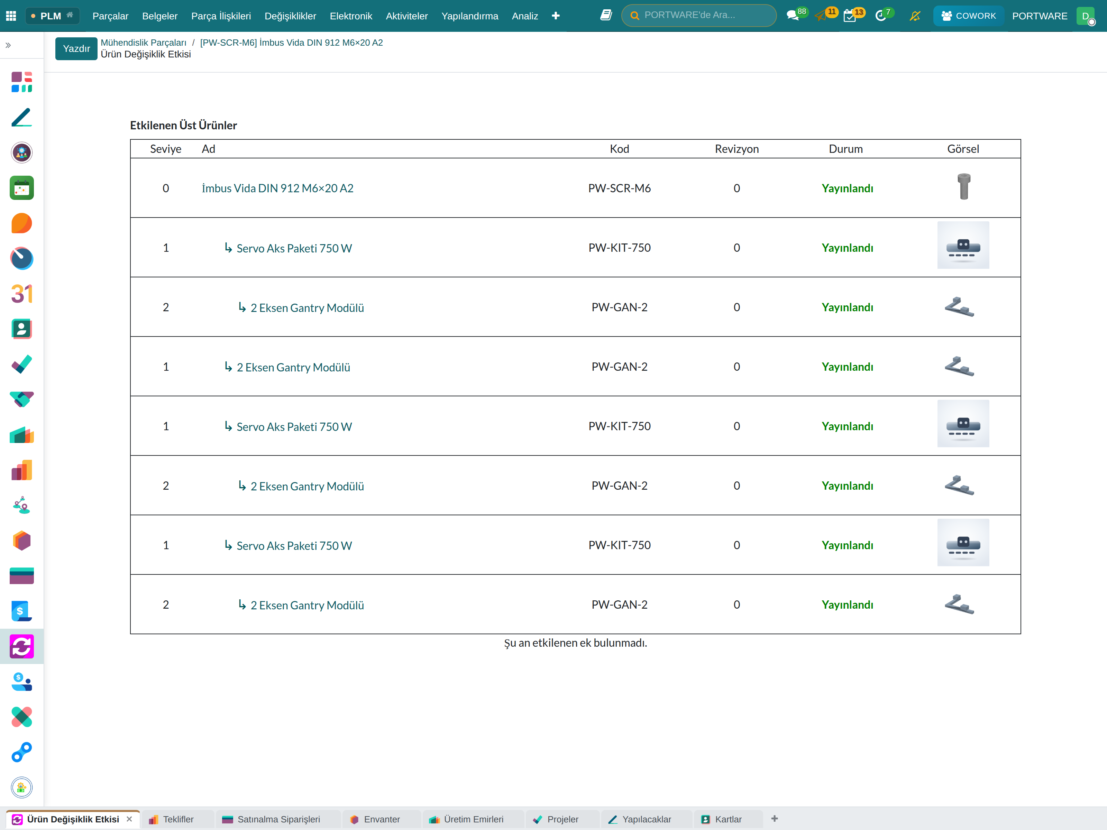Viewport: 1107px width, 830px height.
Task: Open the orange hexagon inventory app icon
Action: [21, 541]
